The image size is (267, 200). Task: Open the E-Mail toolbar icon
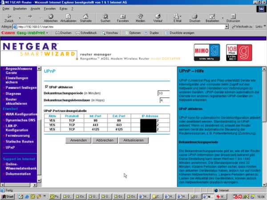tap(176, 18)
